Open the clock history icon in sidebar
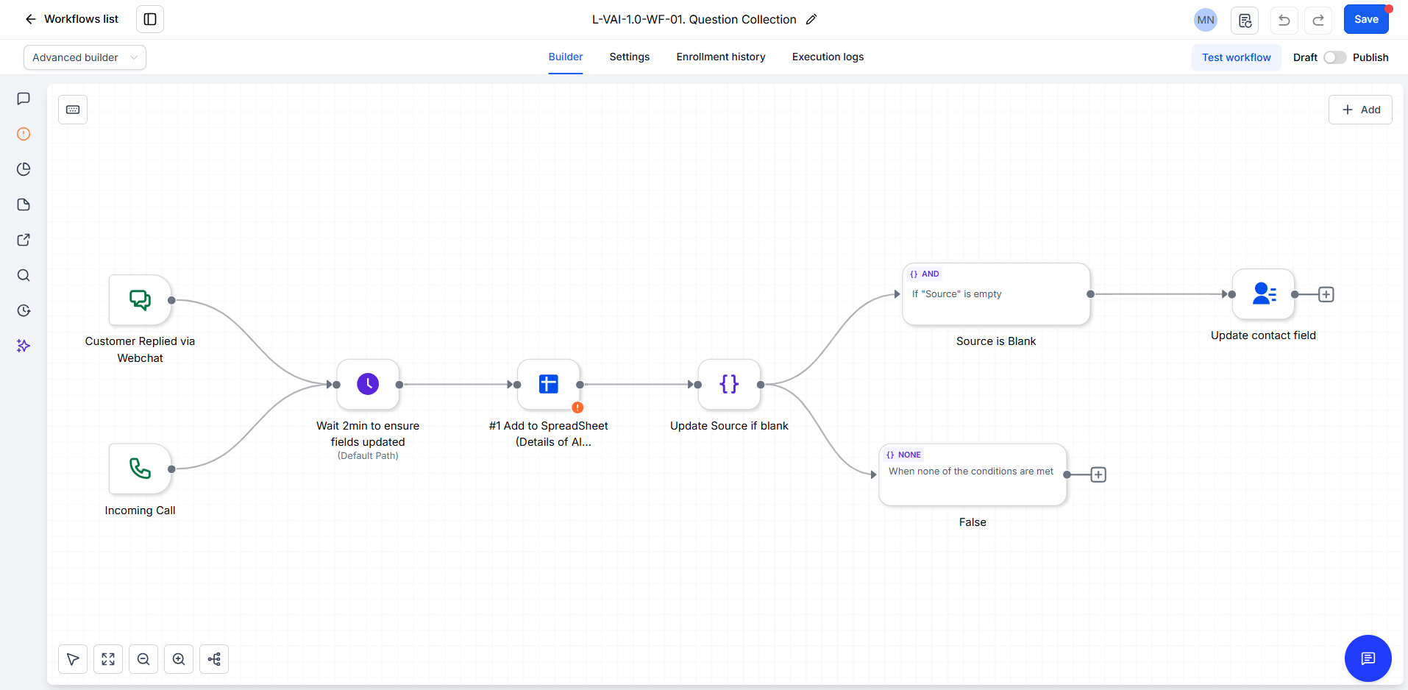Image resolution: width=1408 pixels, height=690 pixels. coord(24,310)
